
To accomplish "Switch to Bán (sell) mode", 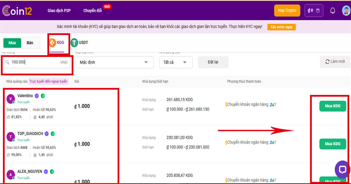I will (30, 43).
